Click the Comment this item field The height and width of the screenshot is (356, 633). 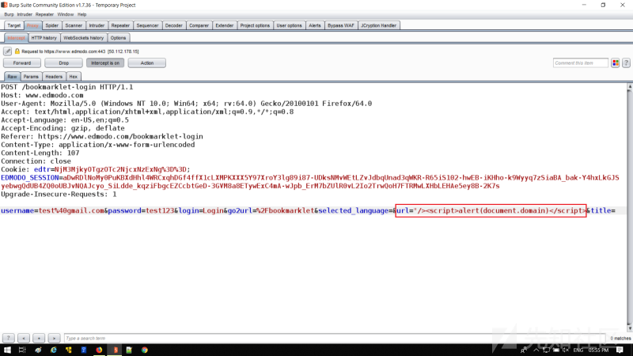tap(580, 63)
